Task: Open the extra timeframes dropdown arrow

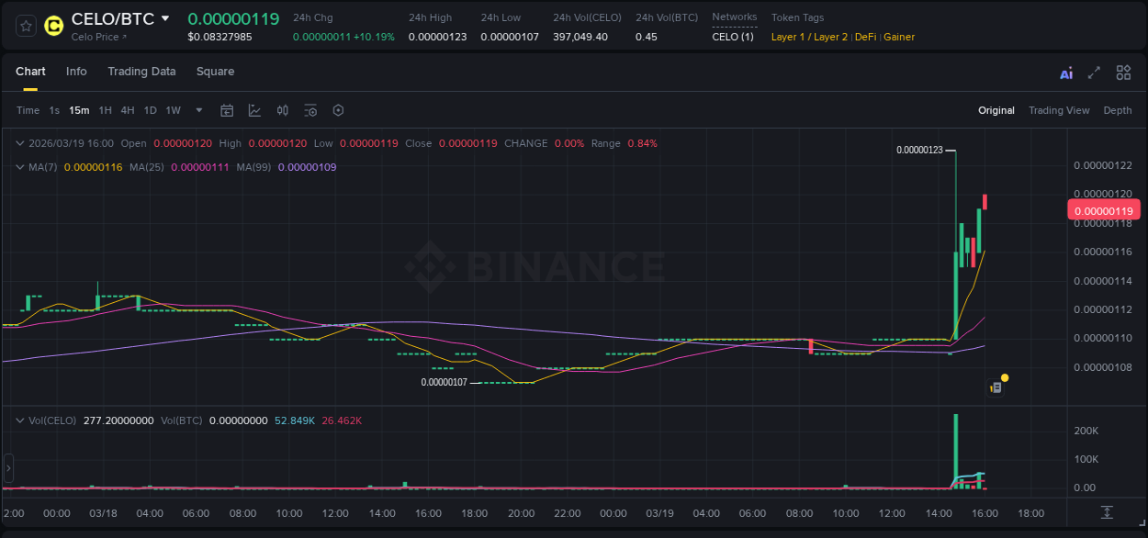Action: coord(197,110)
